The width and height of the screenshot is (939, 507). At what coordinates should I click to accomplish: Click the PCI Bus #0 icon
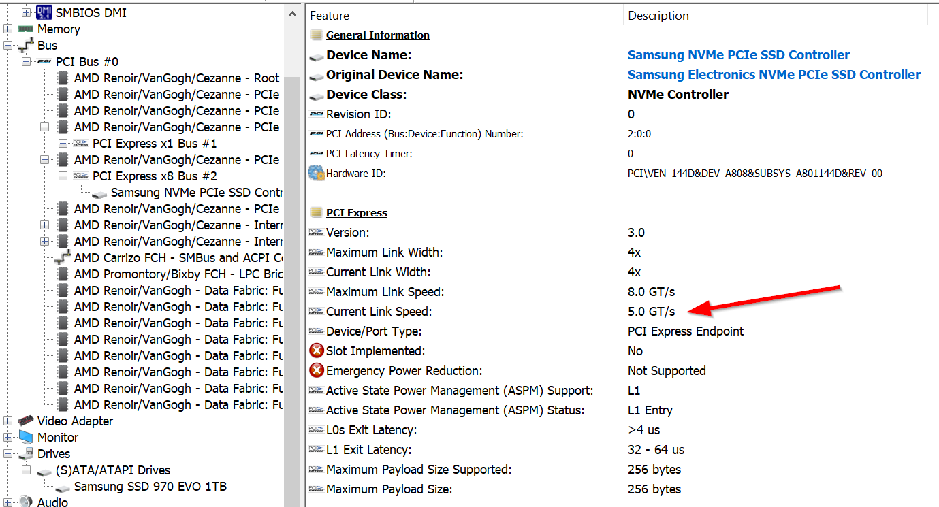click(44, 62)
